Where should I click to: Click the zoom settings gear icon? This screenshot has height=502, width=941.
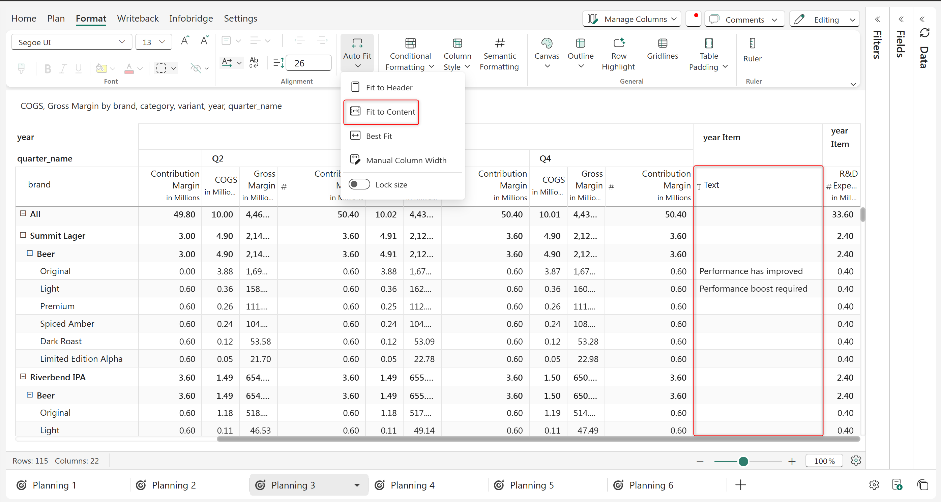[x=855, y=460]
